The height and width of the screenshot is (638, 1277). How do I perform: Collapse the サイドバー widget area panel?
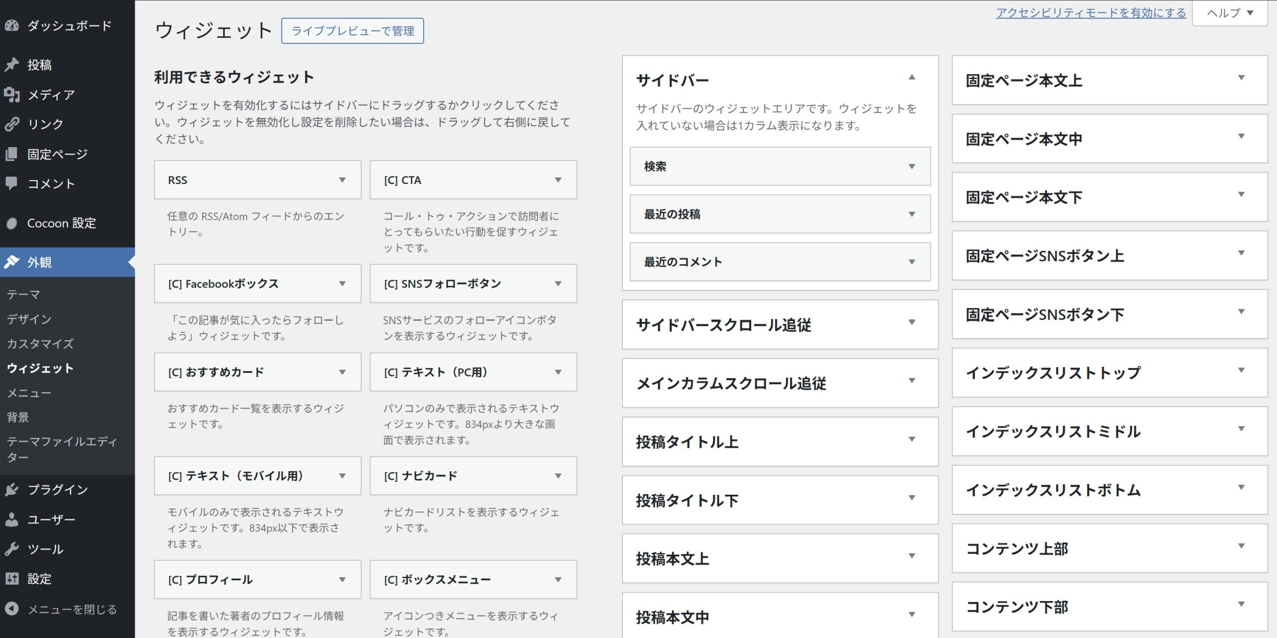pyautogui.click(x=911, y=77)
